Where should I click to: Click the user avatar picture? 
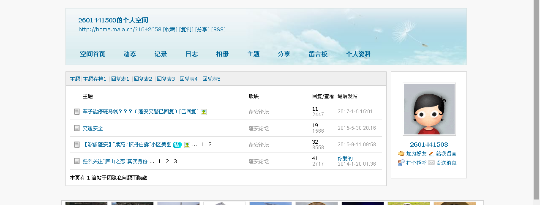click(429, 109)
